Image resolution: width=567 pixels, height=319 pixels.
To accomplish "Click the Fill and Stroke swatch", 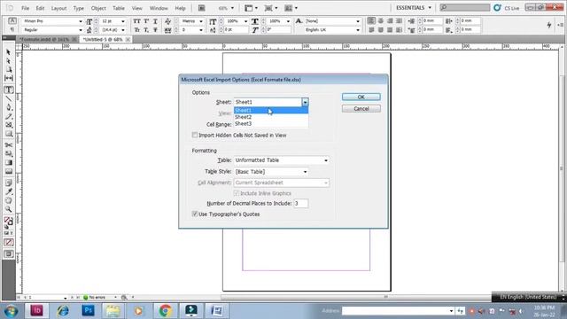I will (9, 222).
